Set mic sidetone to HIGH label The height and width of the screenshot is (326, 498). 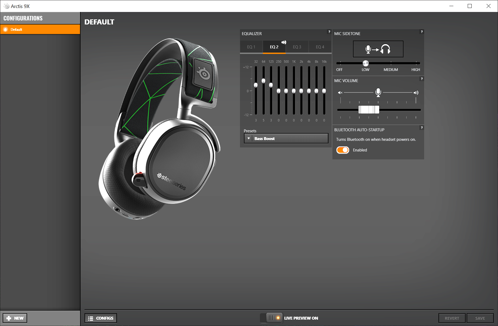[x=416, y=70]
